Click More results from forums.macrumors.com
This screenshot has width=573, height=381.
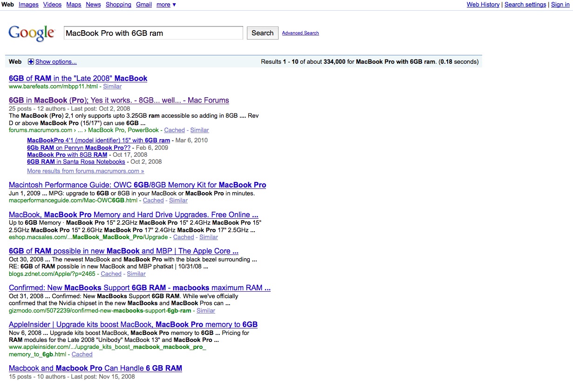(x=85, y=171)
